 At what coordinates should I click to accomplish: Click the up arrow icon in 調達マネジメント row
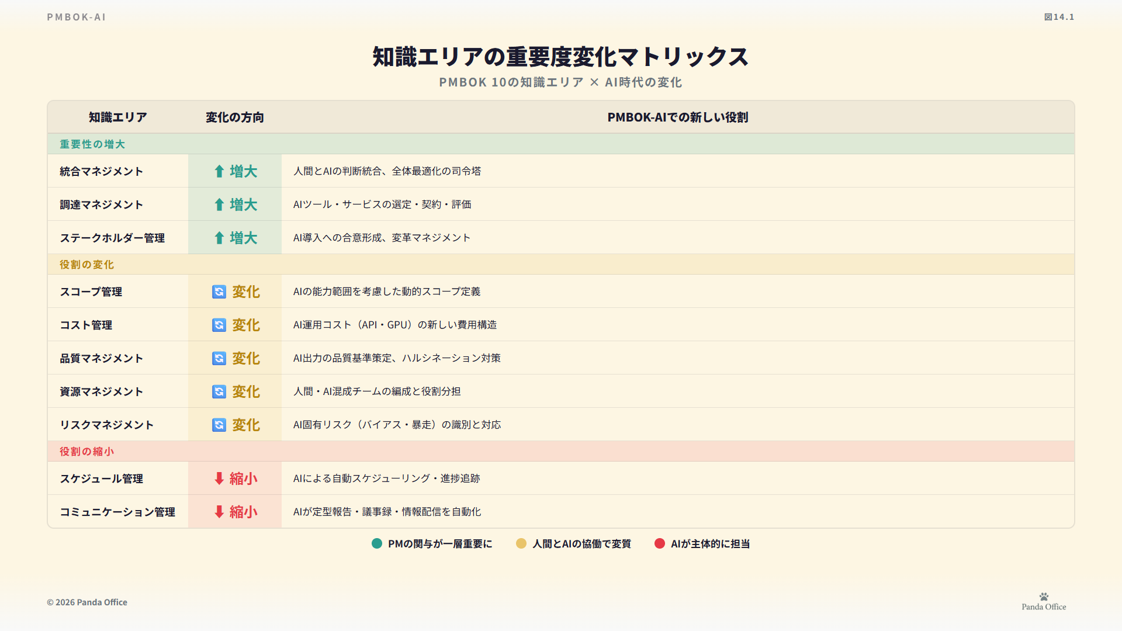point(219,204)
